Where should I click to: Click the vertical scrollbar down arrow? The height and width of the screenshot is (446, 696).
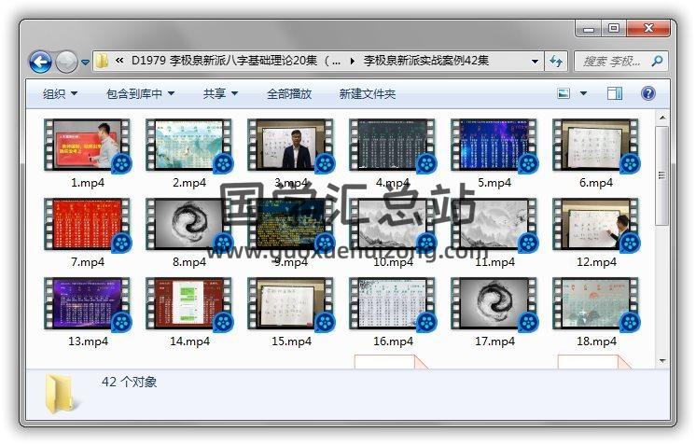661,360
